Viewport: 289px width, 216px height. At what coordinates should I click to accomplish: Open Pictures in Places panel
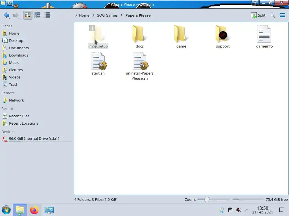[16, 70]
